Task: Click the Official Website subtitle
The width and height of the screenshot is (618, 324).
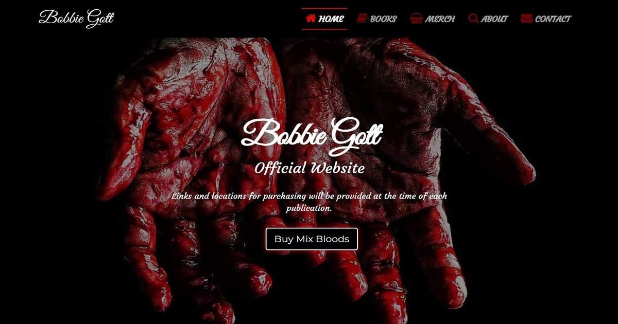Action: 310,168
